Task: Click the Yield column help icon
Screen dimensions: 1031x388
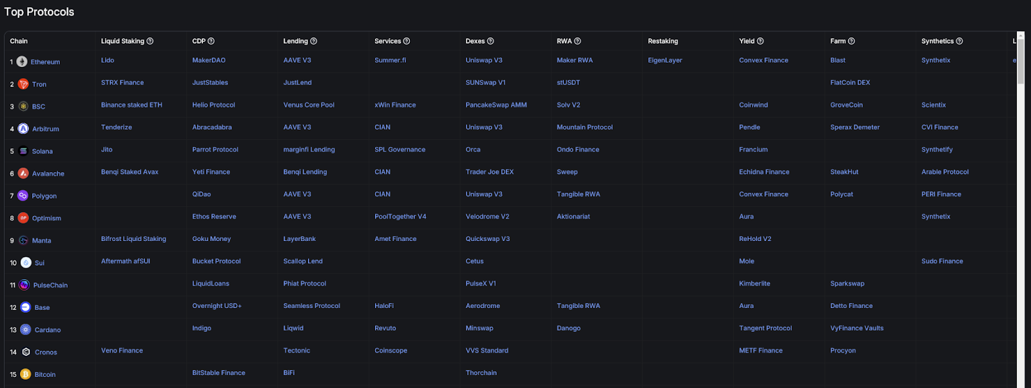Action: [760, 41]
